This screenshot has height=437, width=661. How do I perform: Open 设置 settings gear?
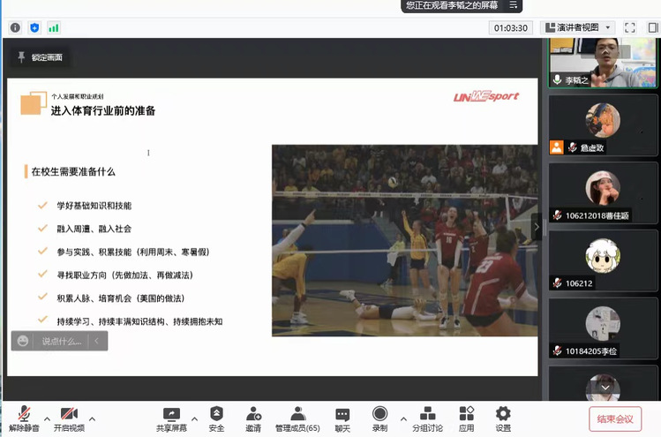point(503,418)
